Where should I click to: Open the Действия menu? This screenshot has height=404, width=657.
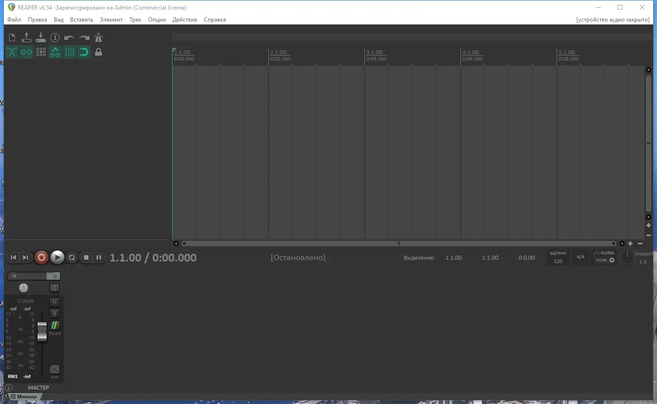(x=185, y=20)
